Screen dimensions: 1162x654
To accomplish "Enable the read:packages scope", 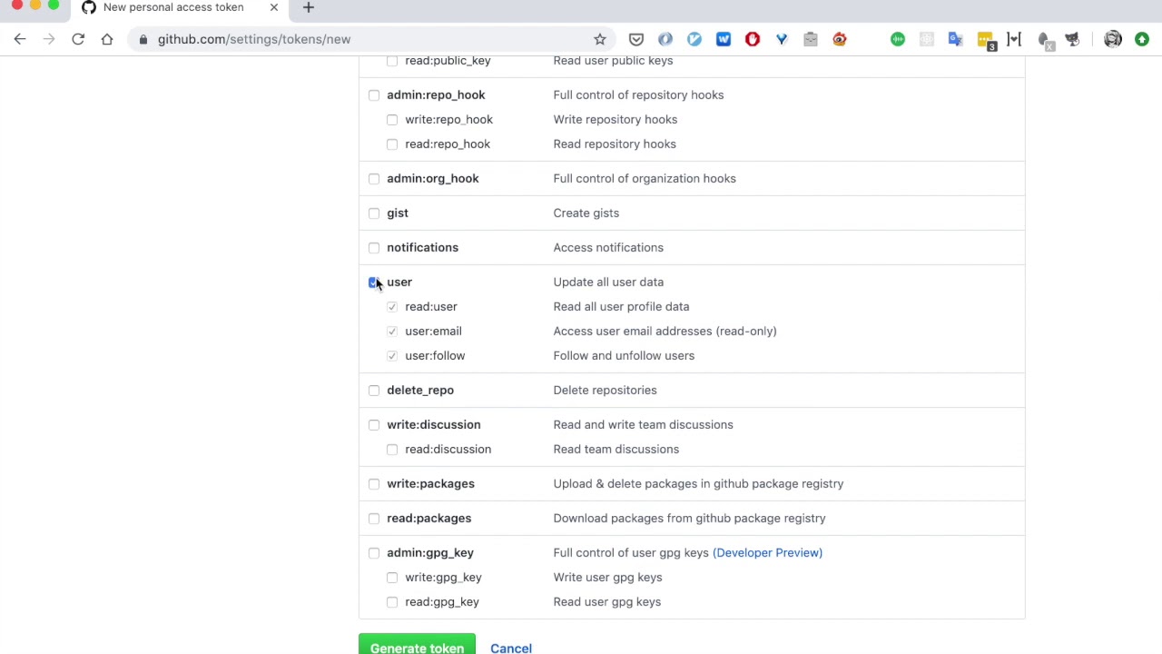I will (x=374, y=518).
